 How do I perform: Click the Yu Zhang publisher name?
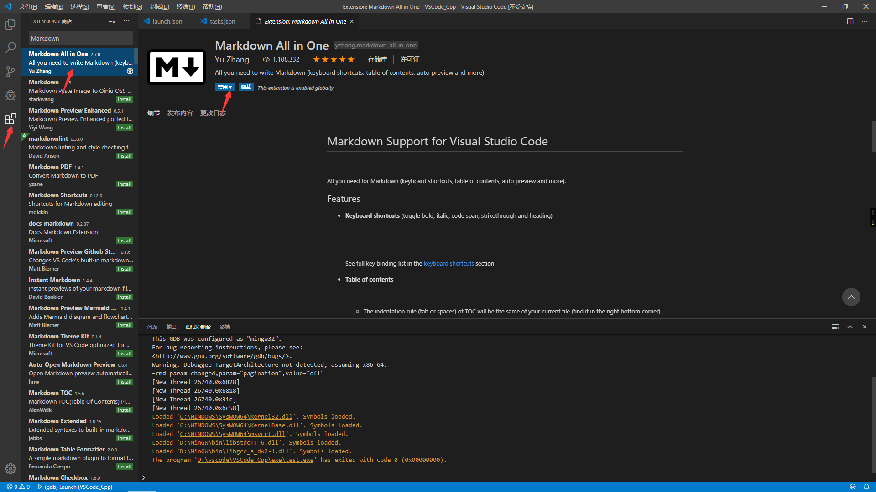tap(232, 59)
